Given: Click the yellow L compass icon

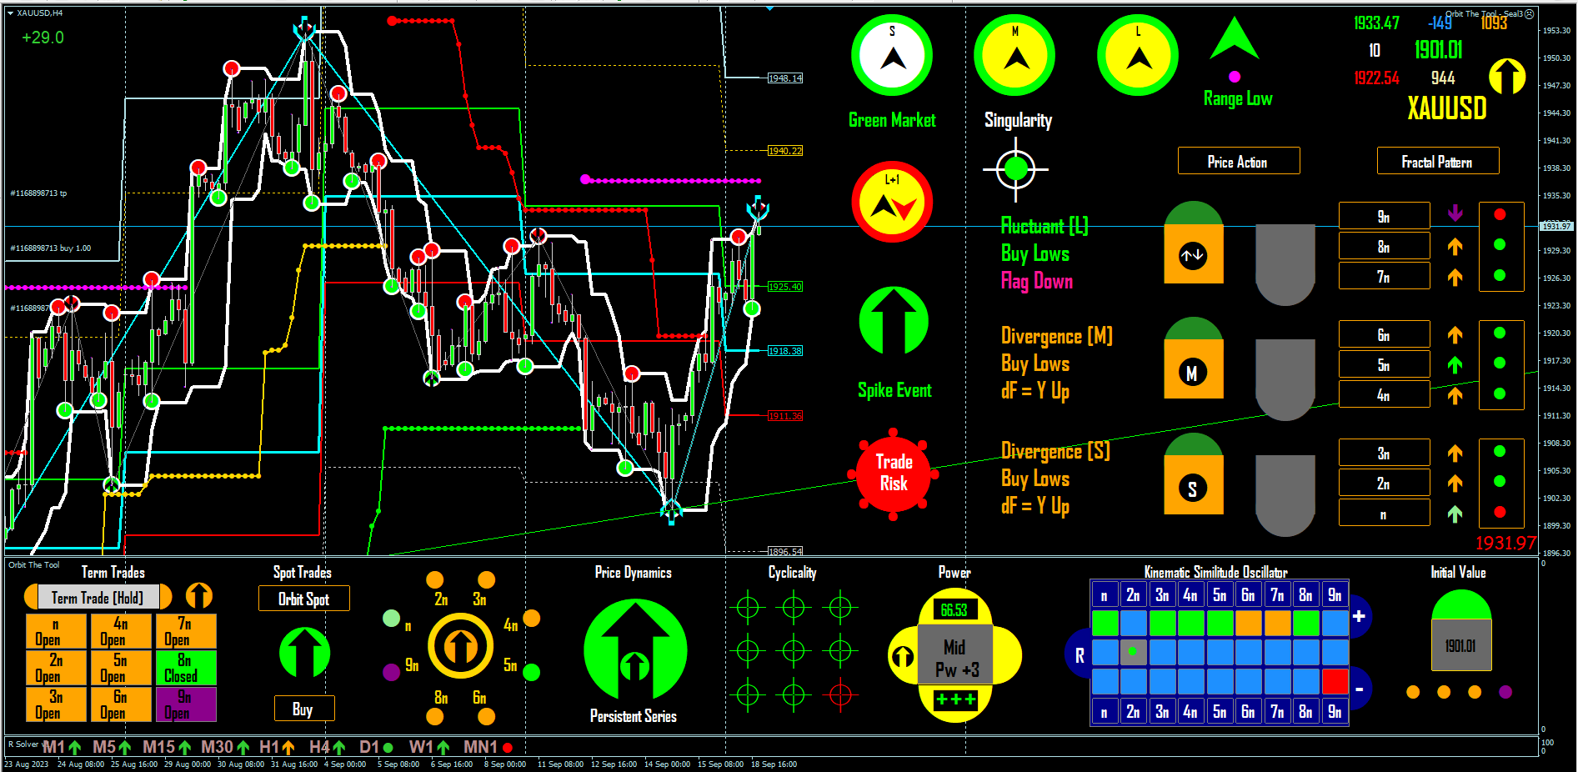Looking at the screenshot, I should tap(1138, 55).
